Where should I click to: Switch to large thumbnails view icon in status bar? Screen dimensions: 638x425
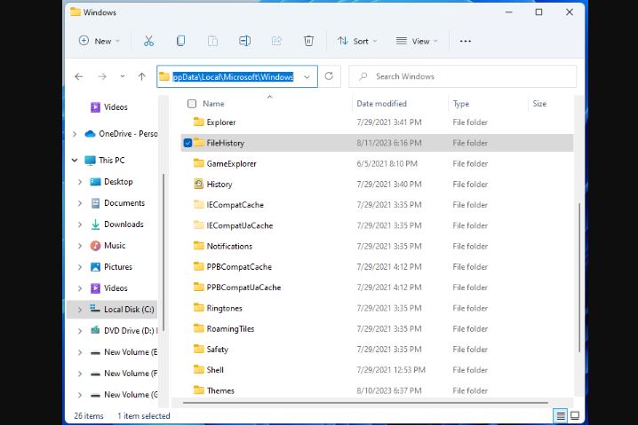tap(575, 415)
